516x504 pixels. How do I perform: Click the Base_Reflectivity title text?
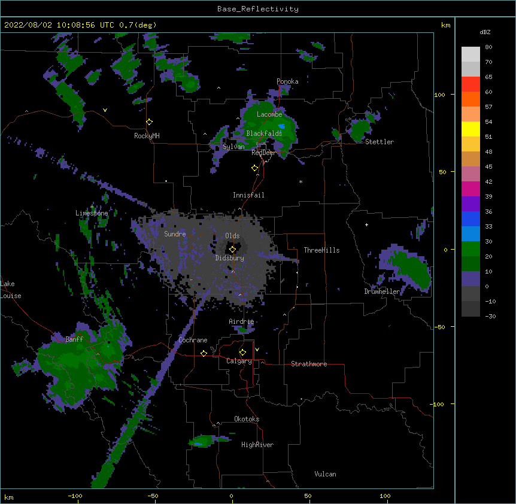(258, 9)
